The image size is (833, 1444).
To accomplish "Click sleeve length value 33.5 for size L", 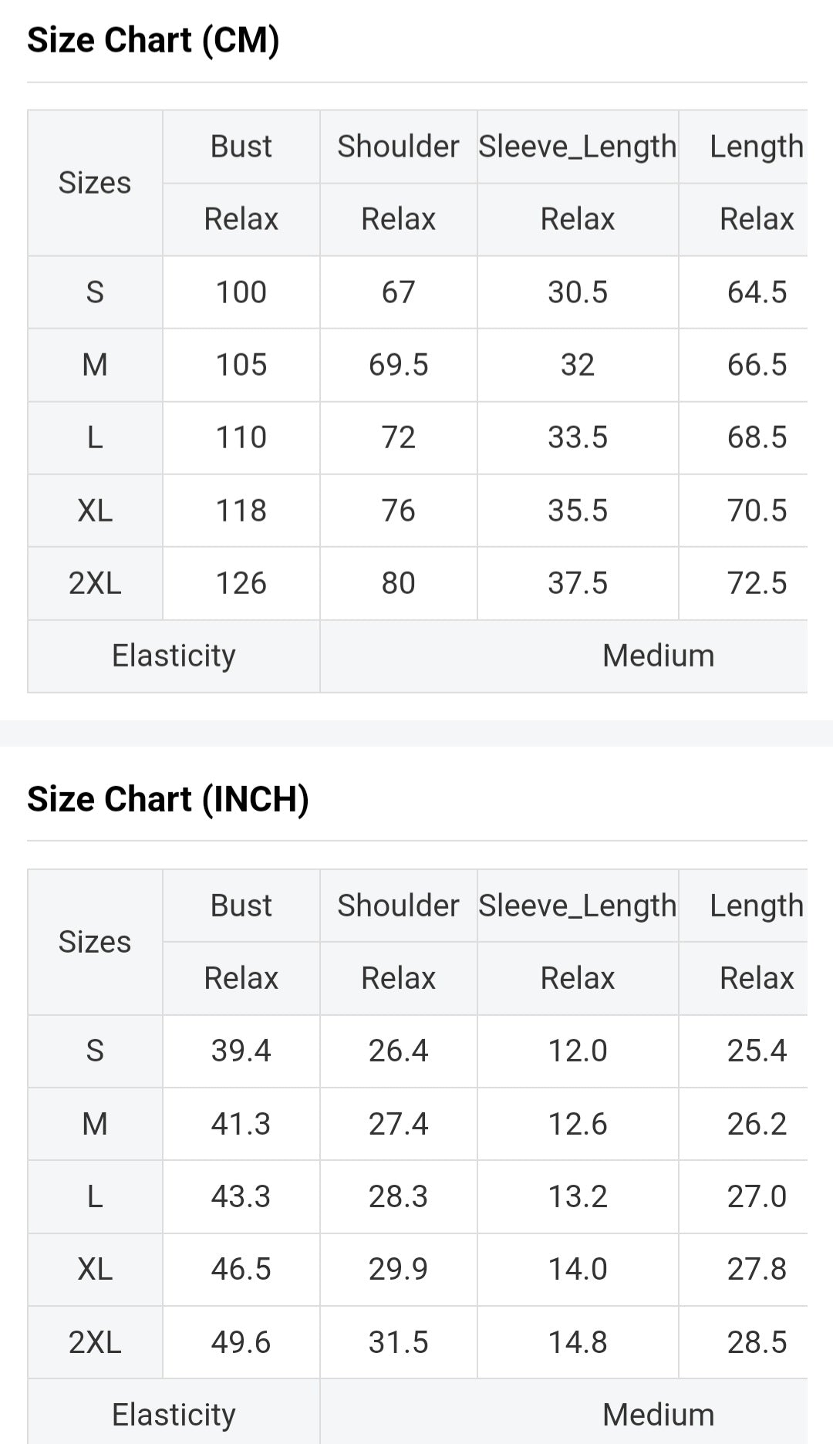I will click(577, 437).
